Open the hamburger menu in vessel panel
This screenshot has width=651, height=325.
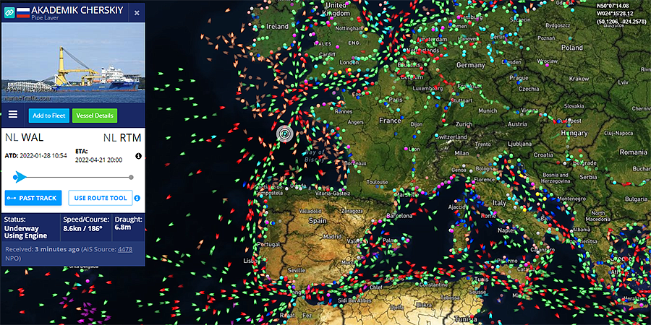13,114
